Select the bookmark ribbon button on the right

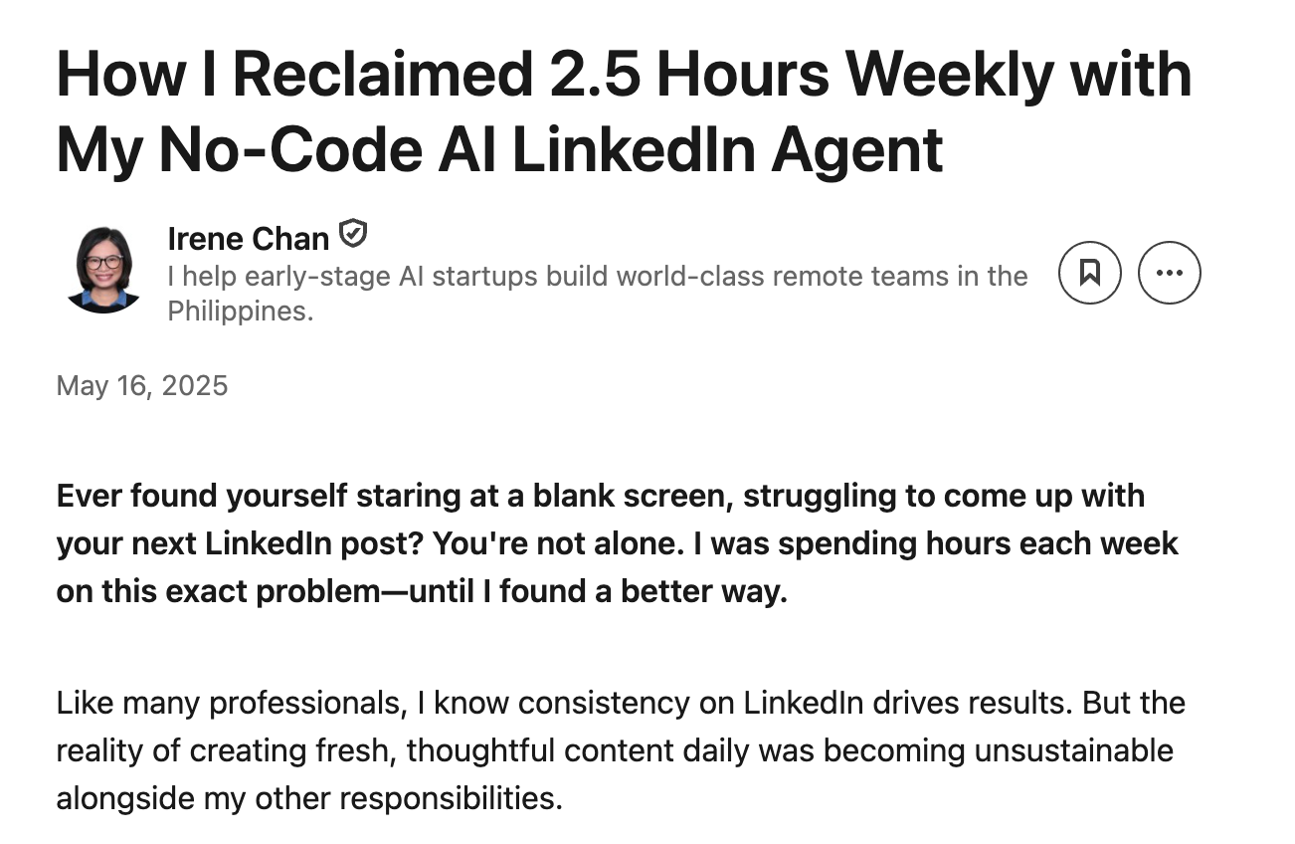pyautogui.click(x=1089, y=272)
